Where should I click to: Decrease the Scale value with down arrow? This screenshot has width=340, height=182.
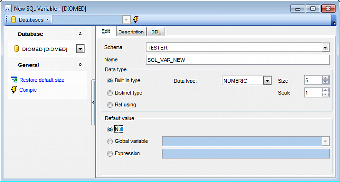(325, 95)
